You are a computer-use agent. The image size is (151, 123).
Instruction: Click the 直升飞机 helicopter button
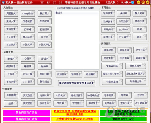125,103
